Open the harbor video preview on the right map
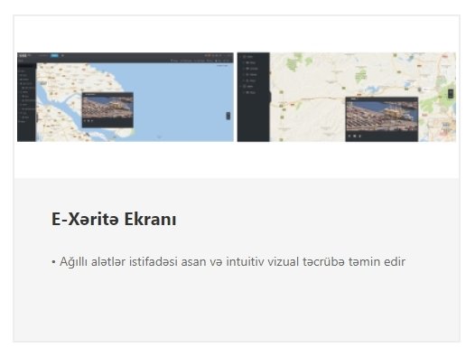 click(x=382, y=117)
